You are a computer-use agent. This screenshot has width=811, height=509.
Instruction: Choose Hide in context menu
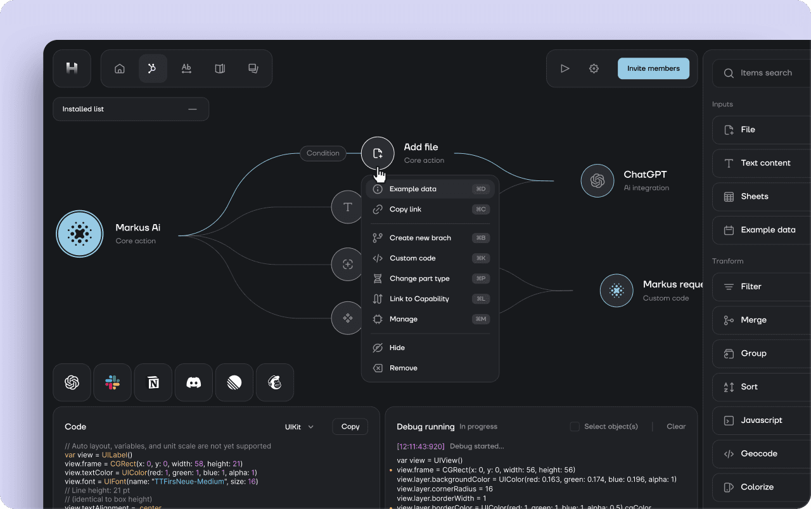pos(430,348)
